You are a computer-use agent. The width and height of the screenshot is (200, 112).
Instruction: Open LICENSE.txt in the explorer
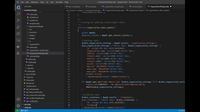pos(34,17)
